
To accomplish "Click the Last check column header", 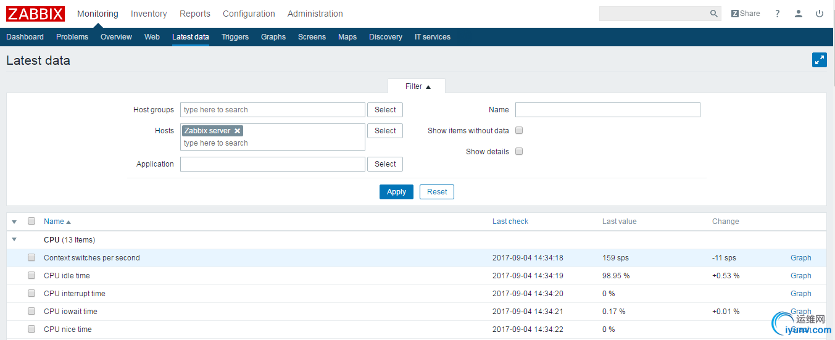I will 510,222.
